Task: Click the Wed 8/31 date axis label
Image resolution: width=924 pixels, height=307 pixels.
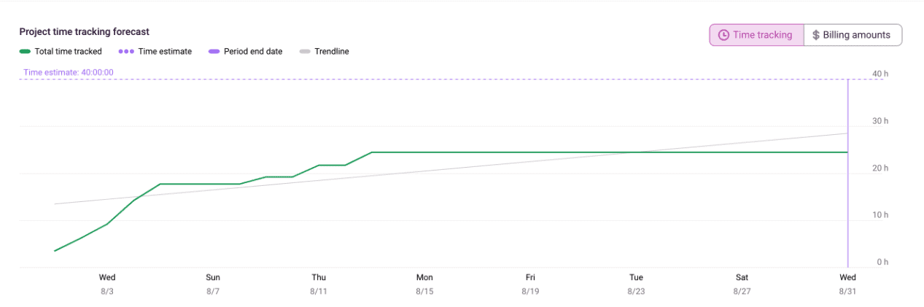Action: tap(847, 284)
